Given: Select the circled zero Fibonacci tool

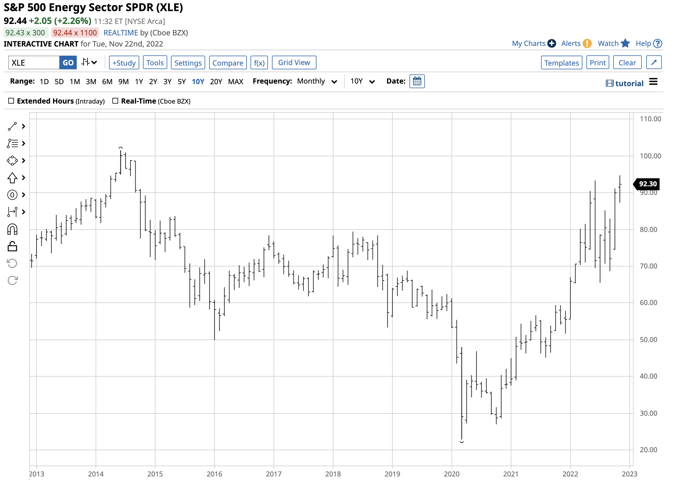Looking at the screenshot, I should [x=12, y=195].
